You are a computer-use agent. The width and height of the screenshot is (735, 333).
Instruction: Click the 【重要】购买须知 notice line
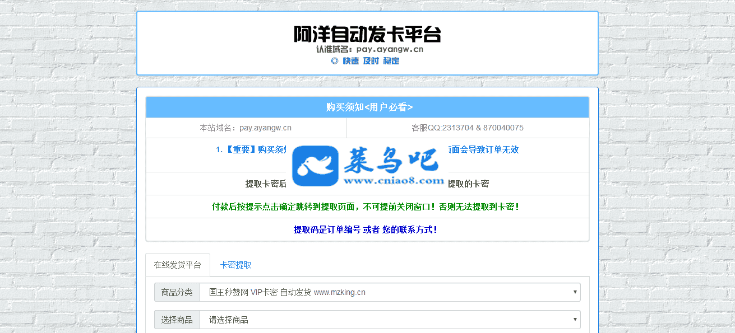(251, 149)
